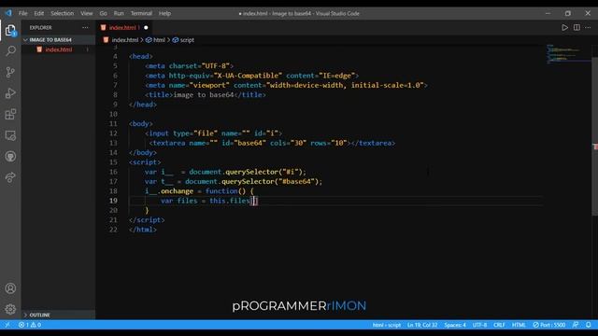
Task: Open the Source Control view
Action: click(10, 72)
